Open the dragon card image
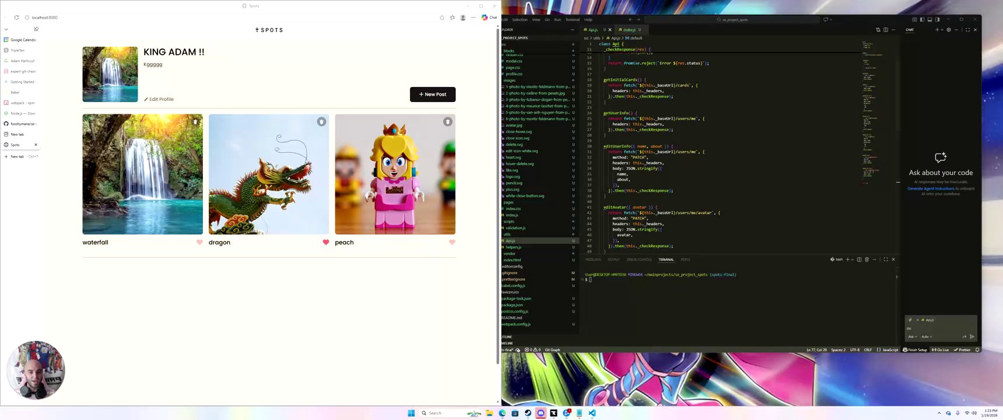This screenshot has height=420, width=1003. coord(269,174)
